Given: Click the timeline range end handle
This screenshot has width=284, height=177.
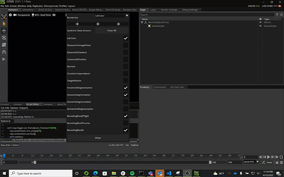Looking at the screenshot, I should [x=210, y=162].
